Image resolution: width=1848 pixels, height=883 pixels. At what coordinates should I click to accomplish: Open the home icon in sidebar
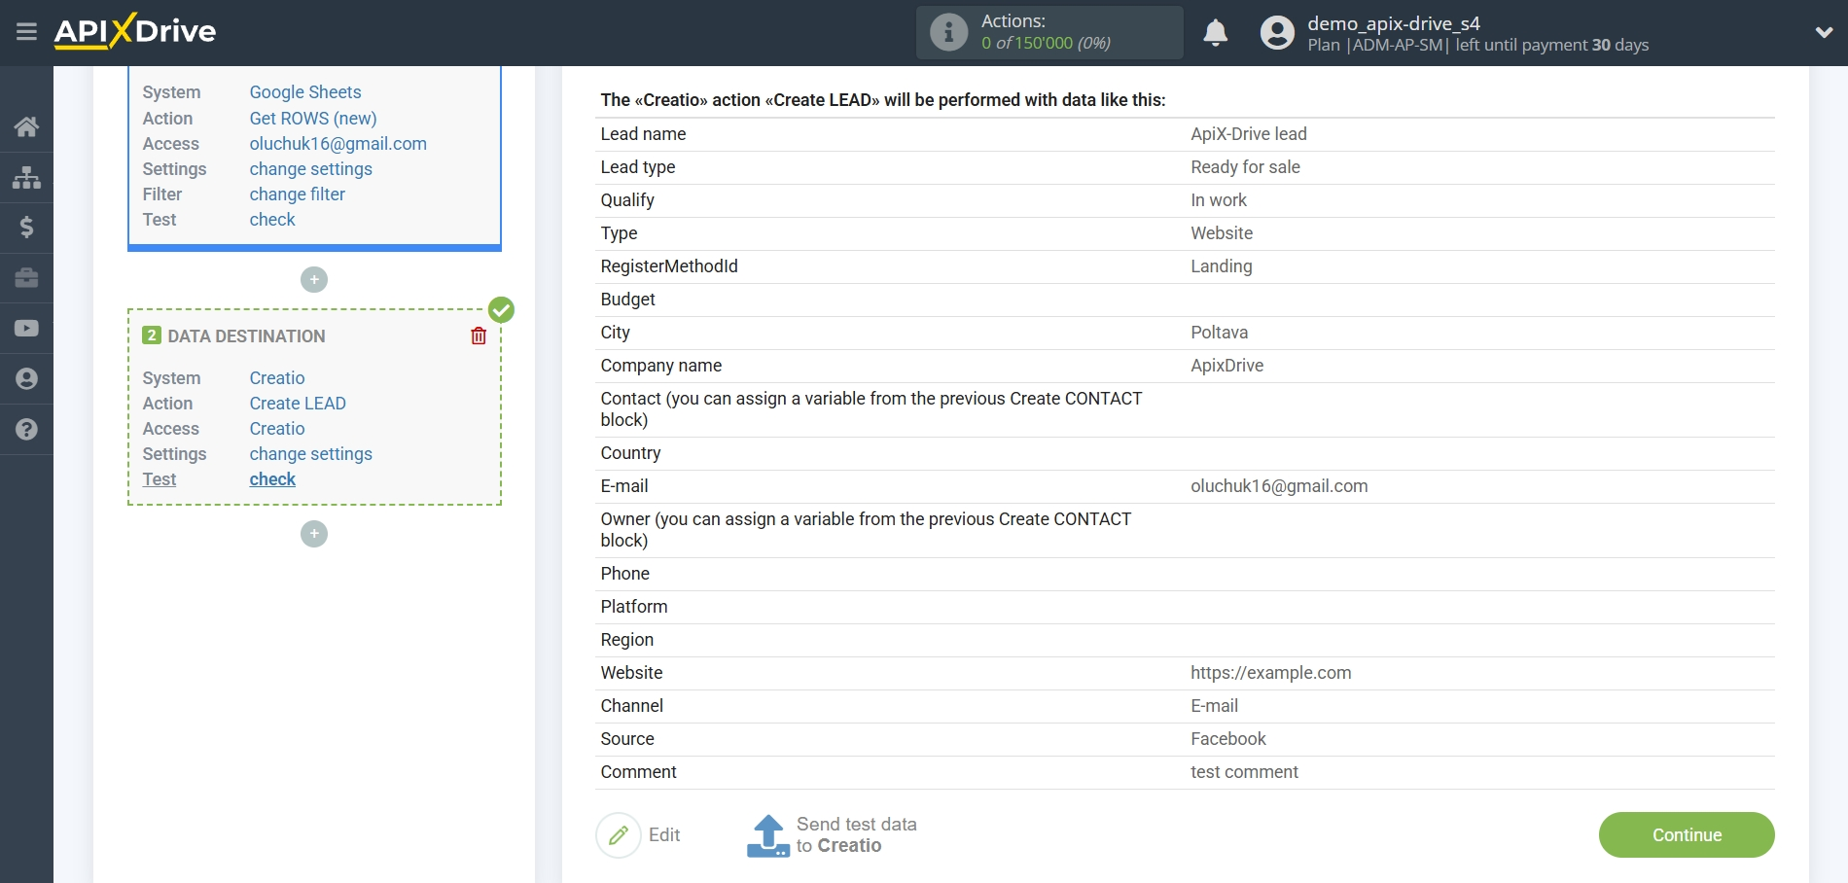pyautogui.click(x=26, y=126)
